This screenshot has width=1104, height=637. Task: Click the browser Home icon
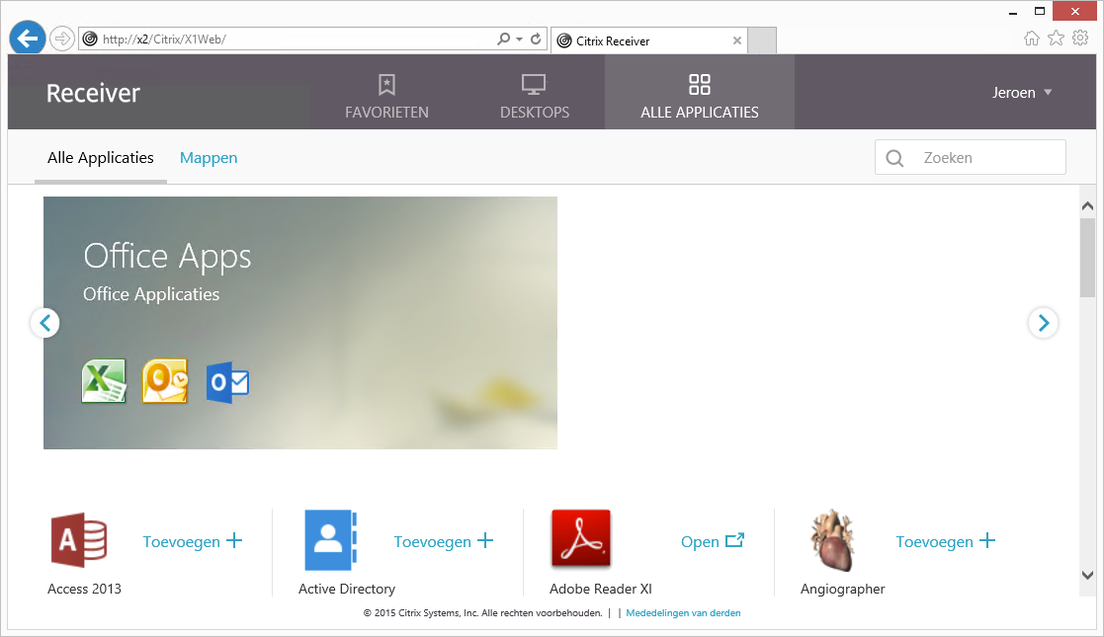1032,38
